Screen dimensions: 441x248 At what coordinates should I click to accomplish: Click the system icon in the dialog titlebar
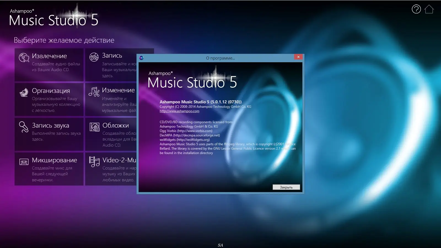[142, 58]
